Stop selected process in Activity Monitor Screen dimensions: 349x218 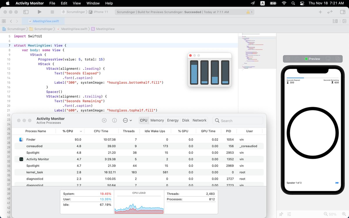click(x=104, y=120)
